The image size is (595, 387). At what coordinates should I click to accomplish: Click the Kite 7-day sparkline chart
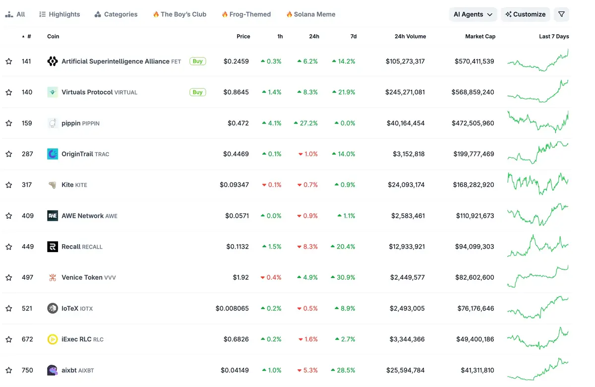coord(538,185)
